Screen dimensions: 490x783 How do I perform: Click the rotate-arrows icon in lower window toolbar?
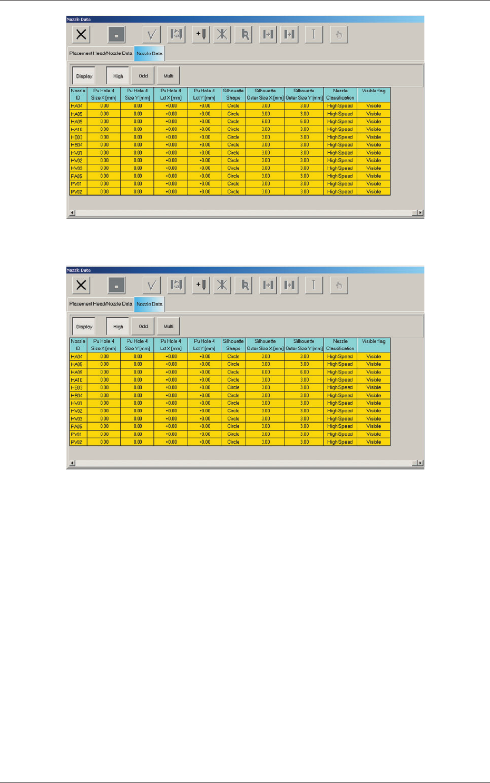177,285
